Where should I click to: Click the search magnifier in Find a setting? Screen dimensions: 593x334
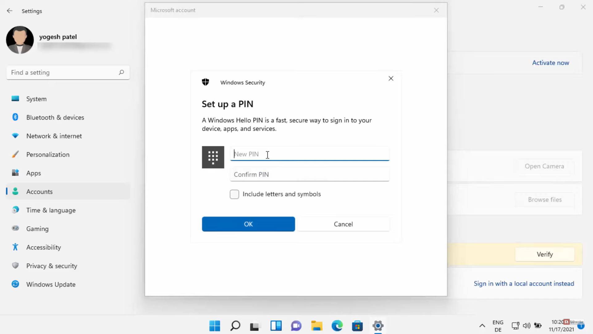(121, 72)
